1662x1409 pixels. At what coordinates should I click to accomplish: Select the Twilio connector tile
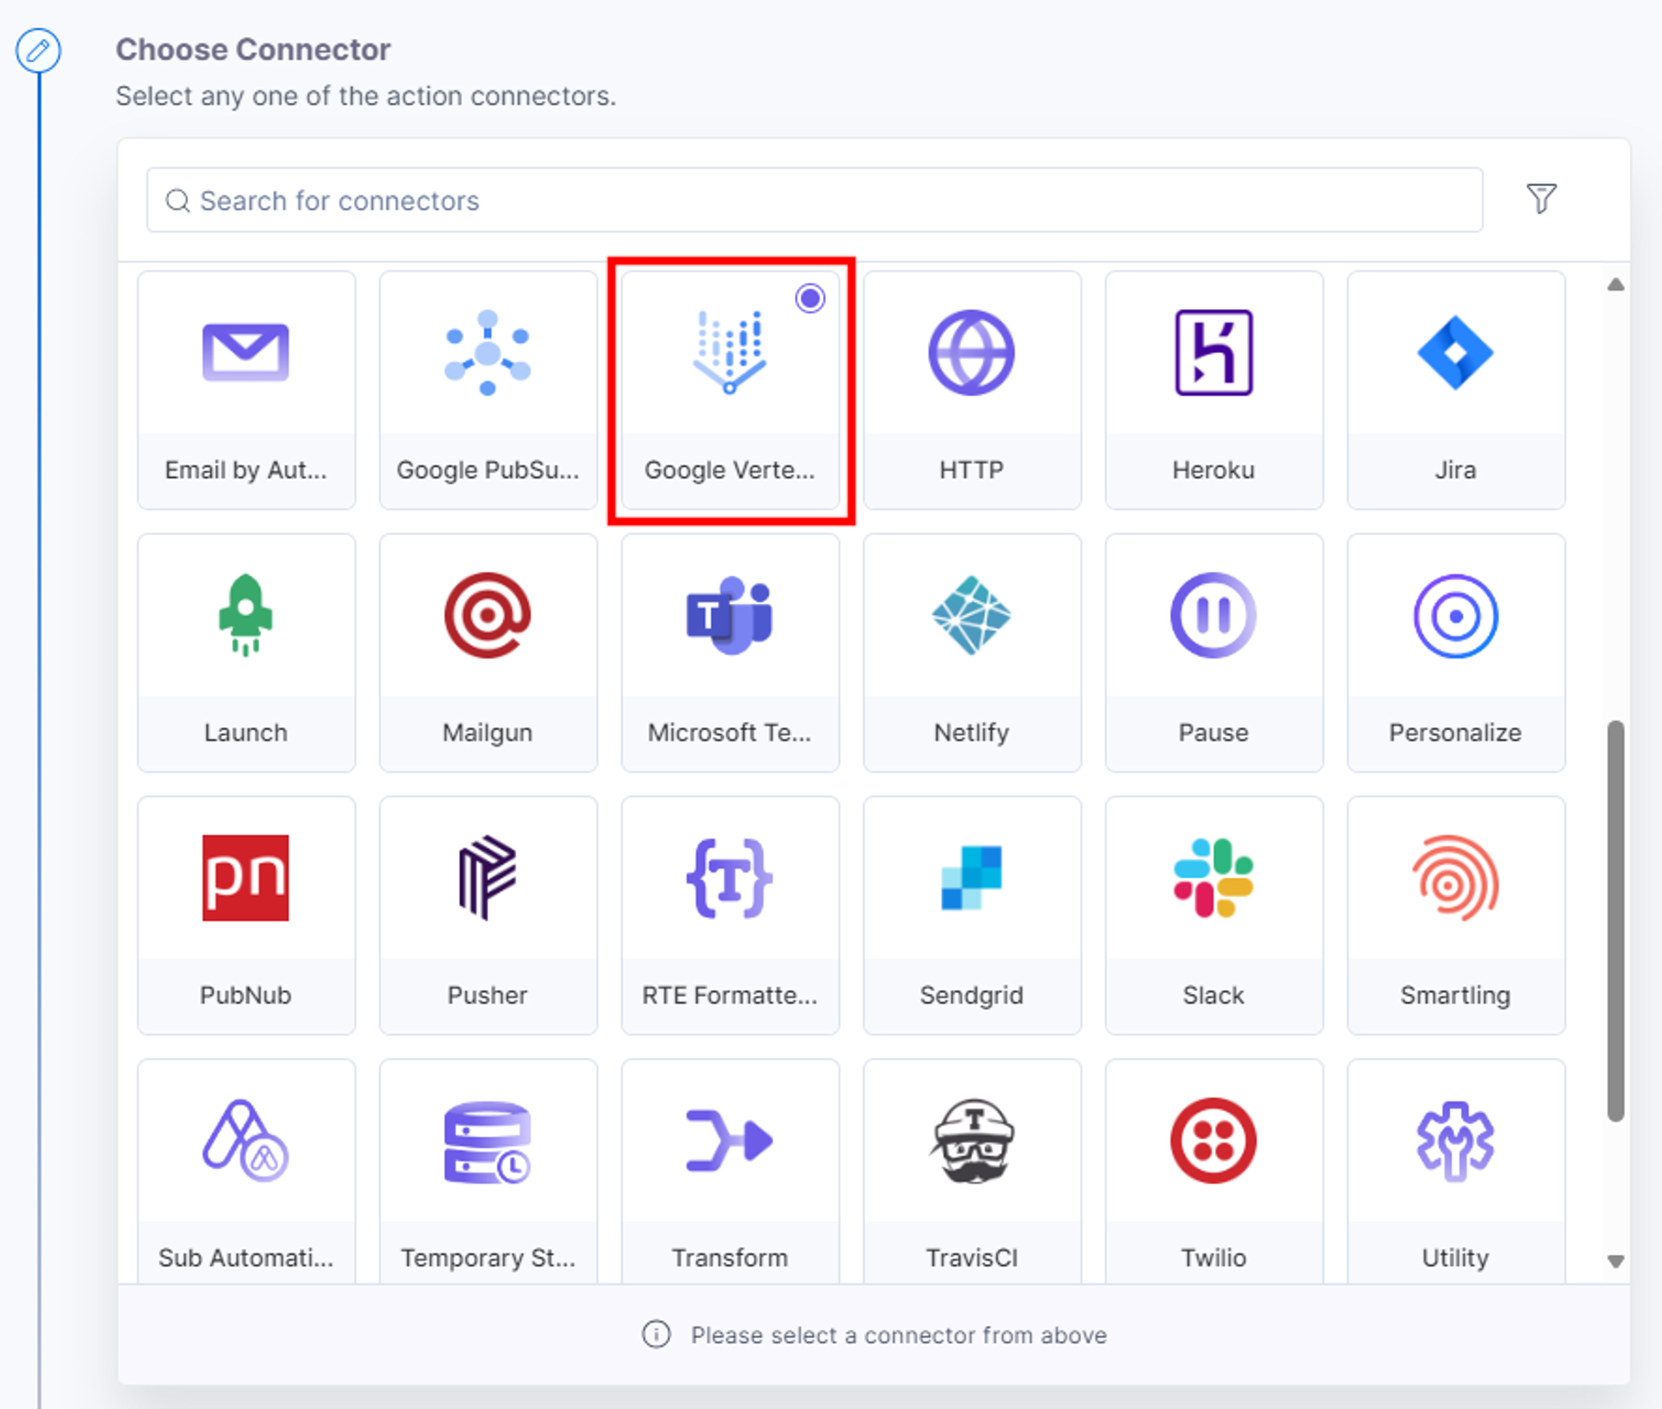click(1213, 1170)
